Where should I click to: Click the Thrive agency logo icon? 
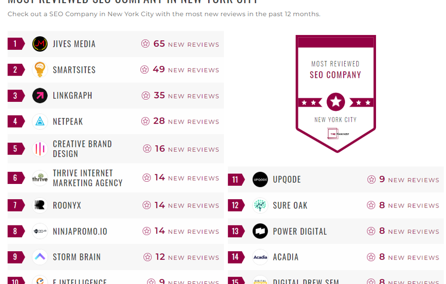pos(40,178)
